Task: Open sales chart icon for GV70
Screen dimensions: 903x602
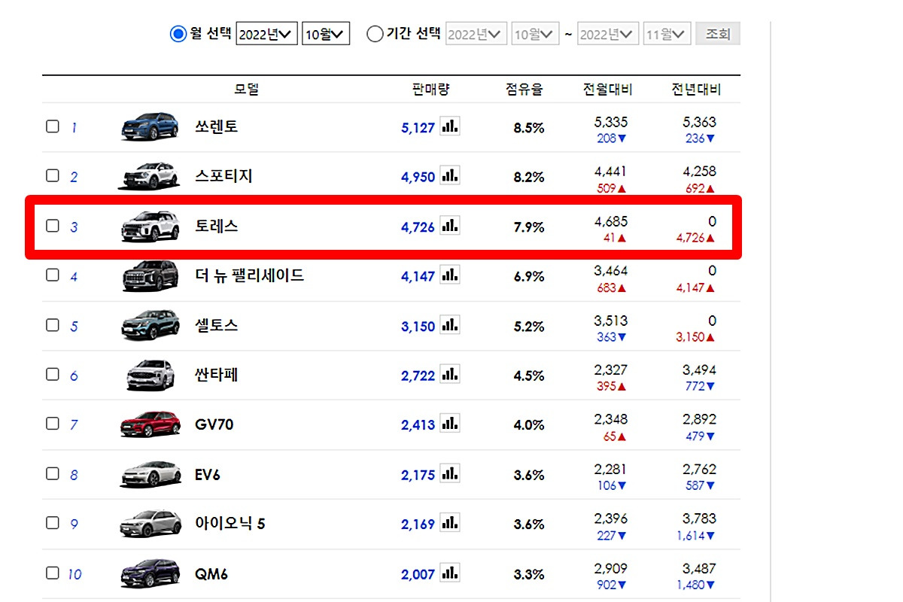Action: tap(449, 424)
